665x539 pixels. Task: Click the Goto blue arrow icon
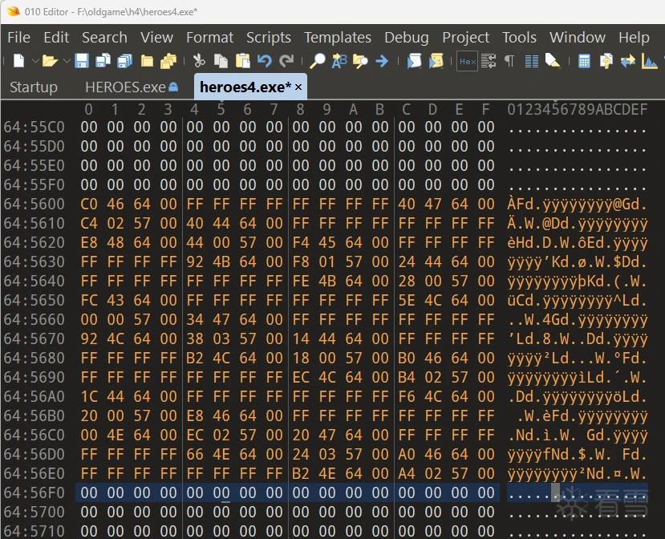[382, 61]
